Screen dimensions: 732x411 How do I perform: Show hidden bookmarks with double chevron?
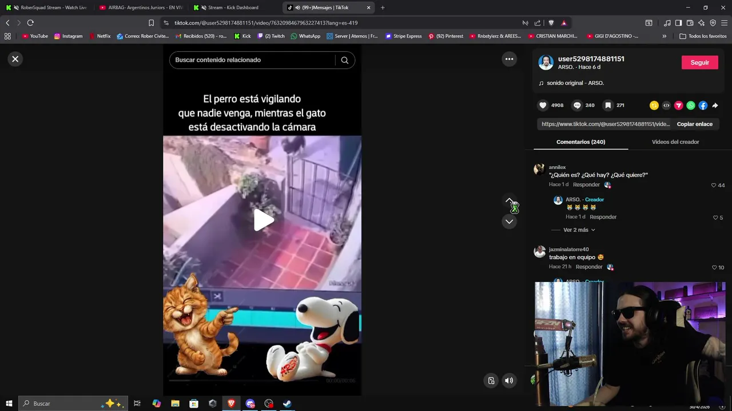[664, 36]
